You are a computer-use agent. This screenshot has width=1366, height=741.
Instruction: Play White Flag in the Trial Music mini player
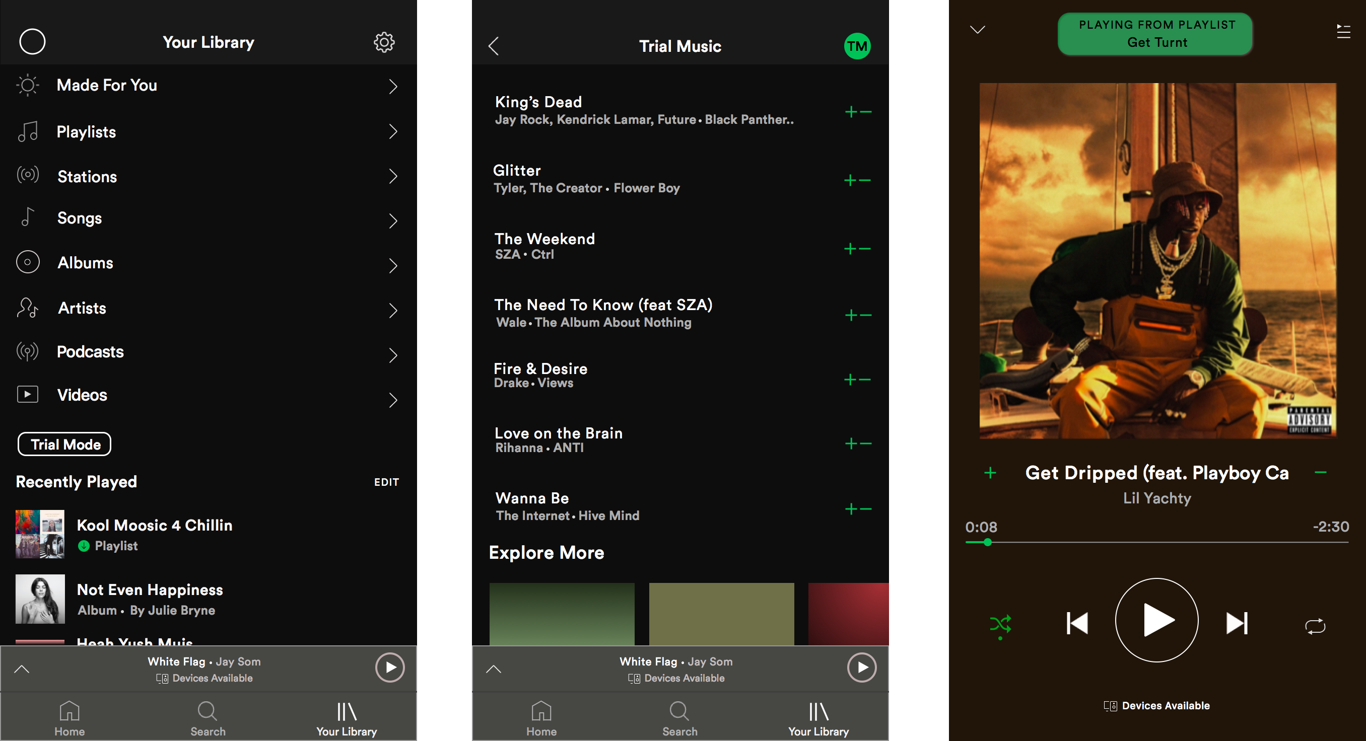click(862, 668)
